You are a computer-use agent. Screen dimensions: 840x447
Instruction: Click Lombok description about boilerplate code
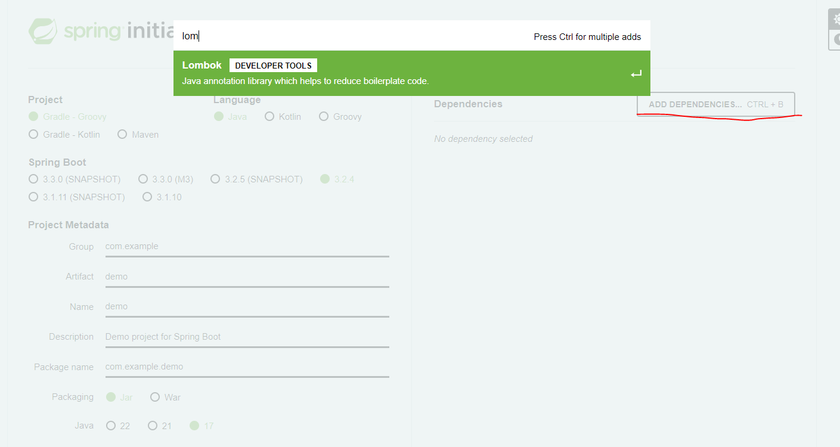click(x=305, y=81)
